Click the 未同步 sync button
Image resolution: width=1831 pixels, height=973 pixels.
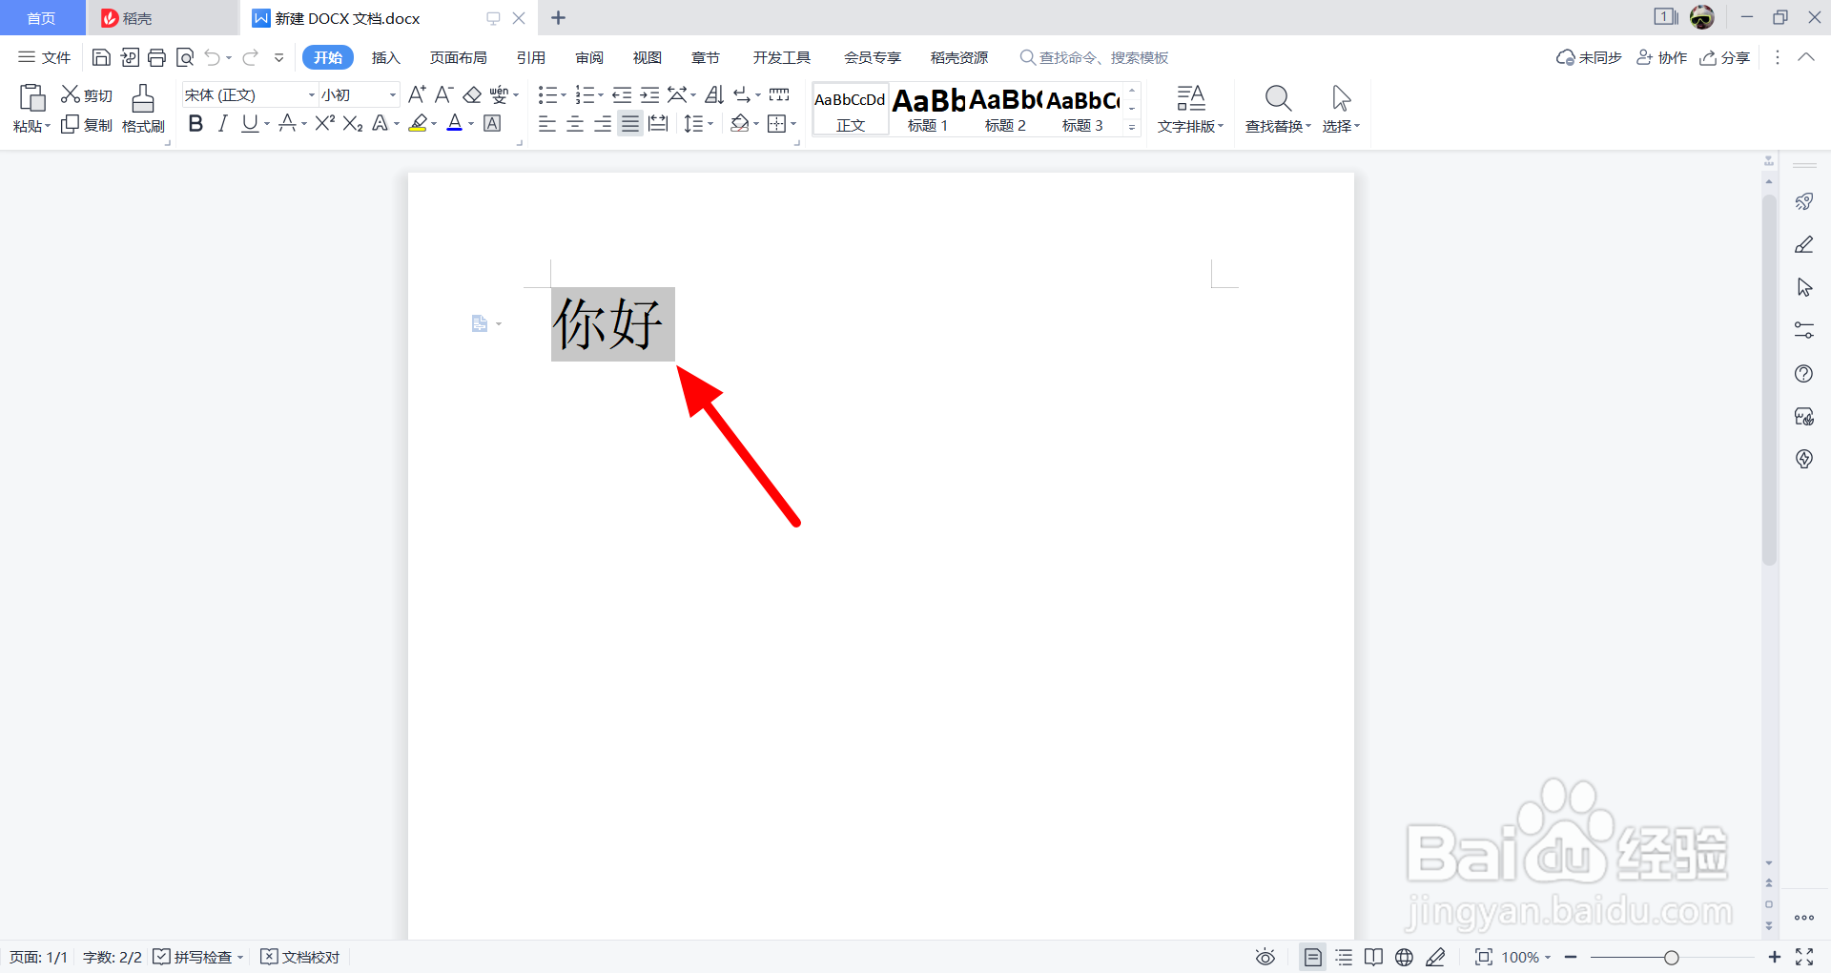[x=1589, y=57]
